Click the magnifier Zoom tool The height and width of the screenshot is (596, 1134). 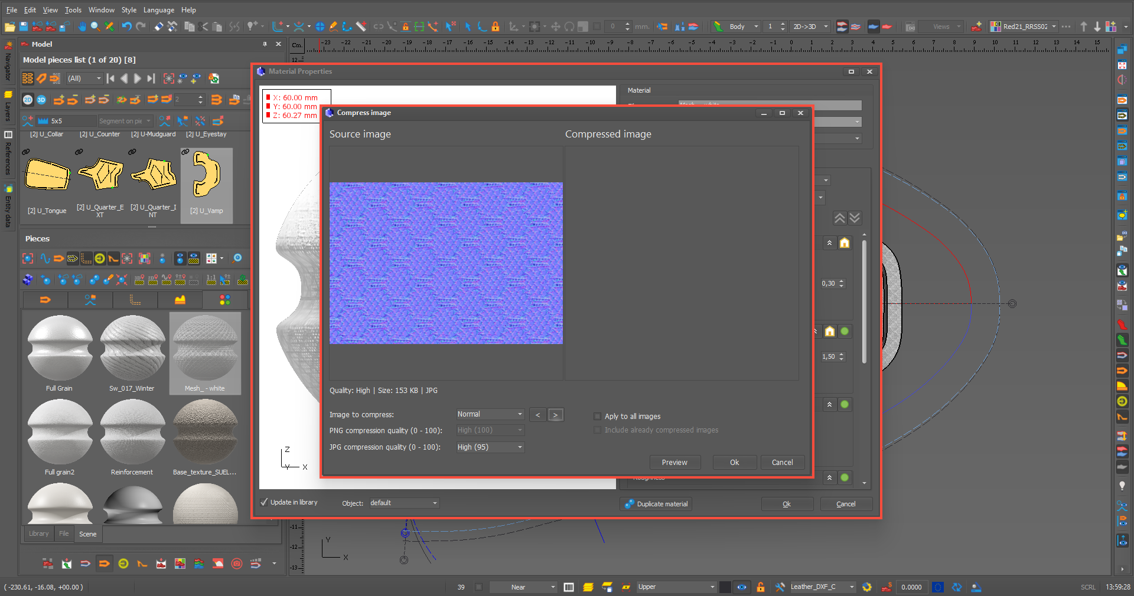95,27
